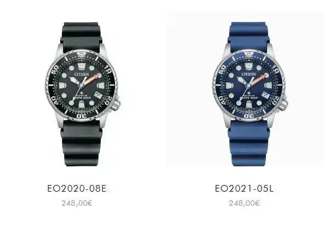
Task: Click the CITIZEN logo on black dial
Action: coord(82,74)
